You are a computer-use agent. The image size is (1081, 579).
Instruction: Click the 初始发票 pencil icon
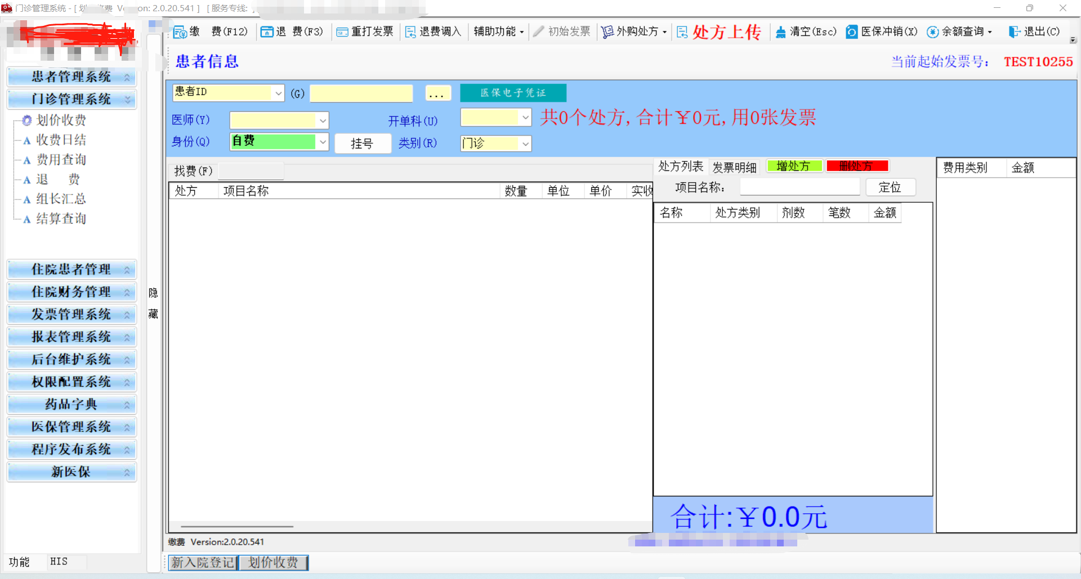pos(539,31)
